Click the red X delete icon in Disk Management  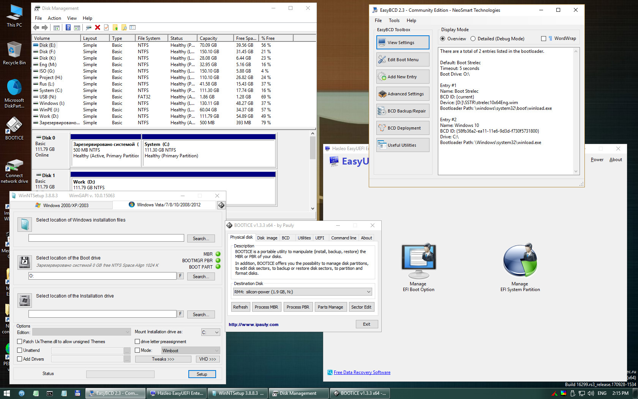[98, 27]
